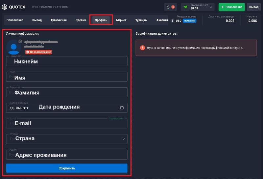The image size is (263, 179).
Task: Click the header Вывод withdraw button
Action: pyautogui.click(x=254, y=7)
